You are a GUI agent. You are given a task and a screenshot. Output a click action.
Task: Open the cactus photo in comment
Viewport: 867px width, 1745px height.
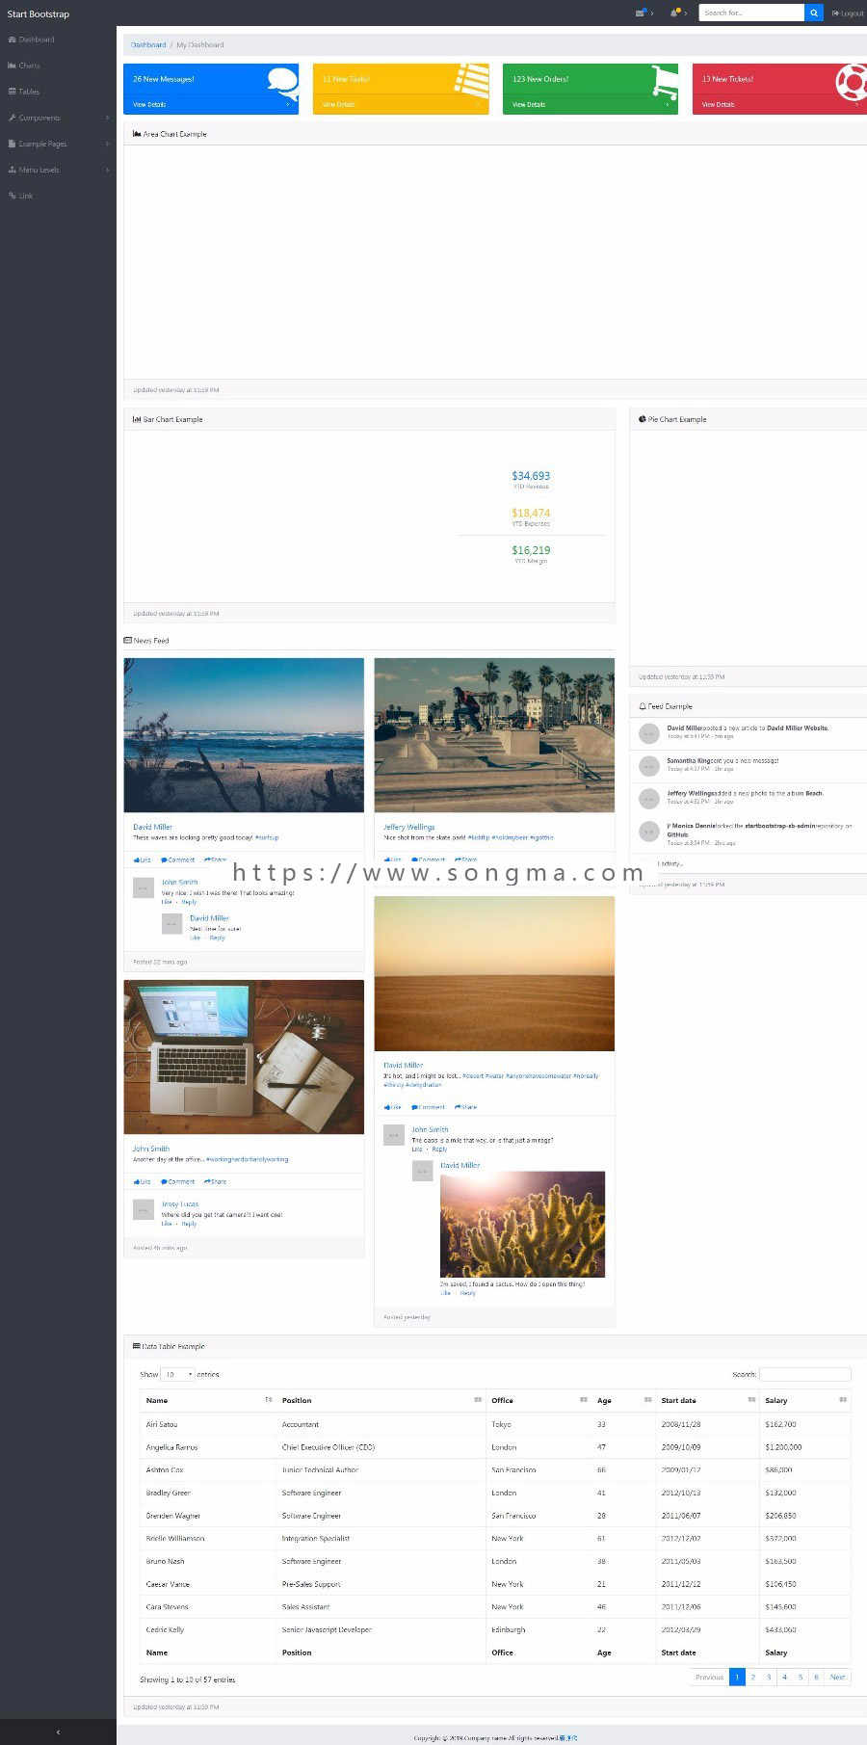coord(523,1224)
